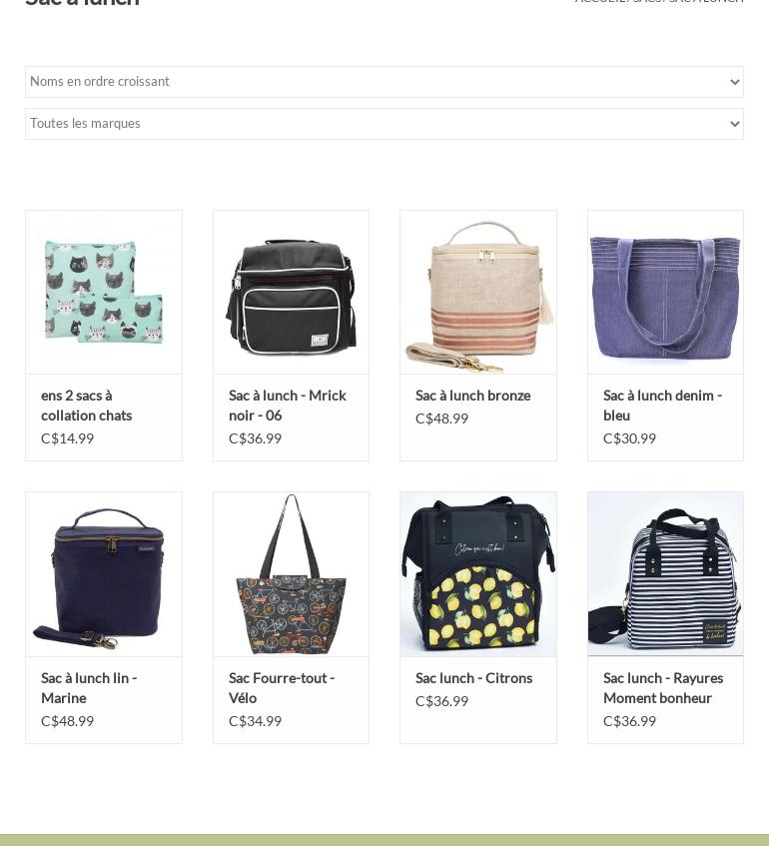The width and height of the screenshot is (769, 846).
Task: Click the C$34.99 price under Vélo tote
Action: pos(255,721)
